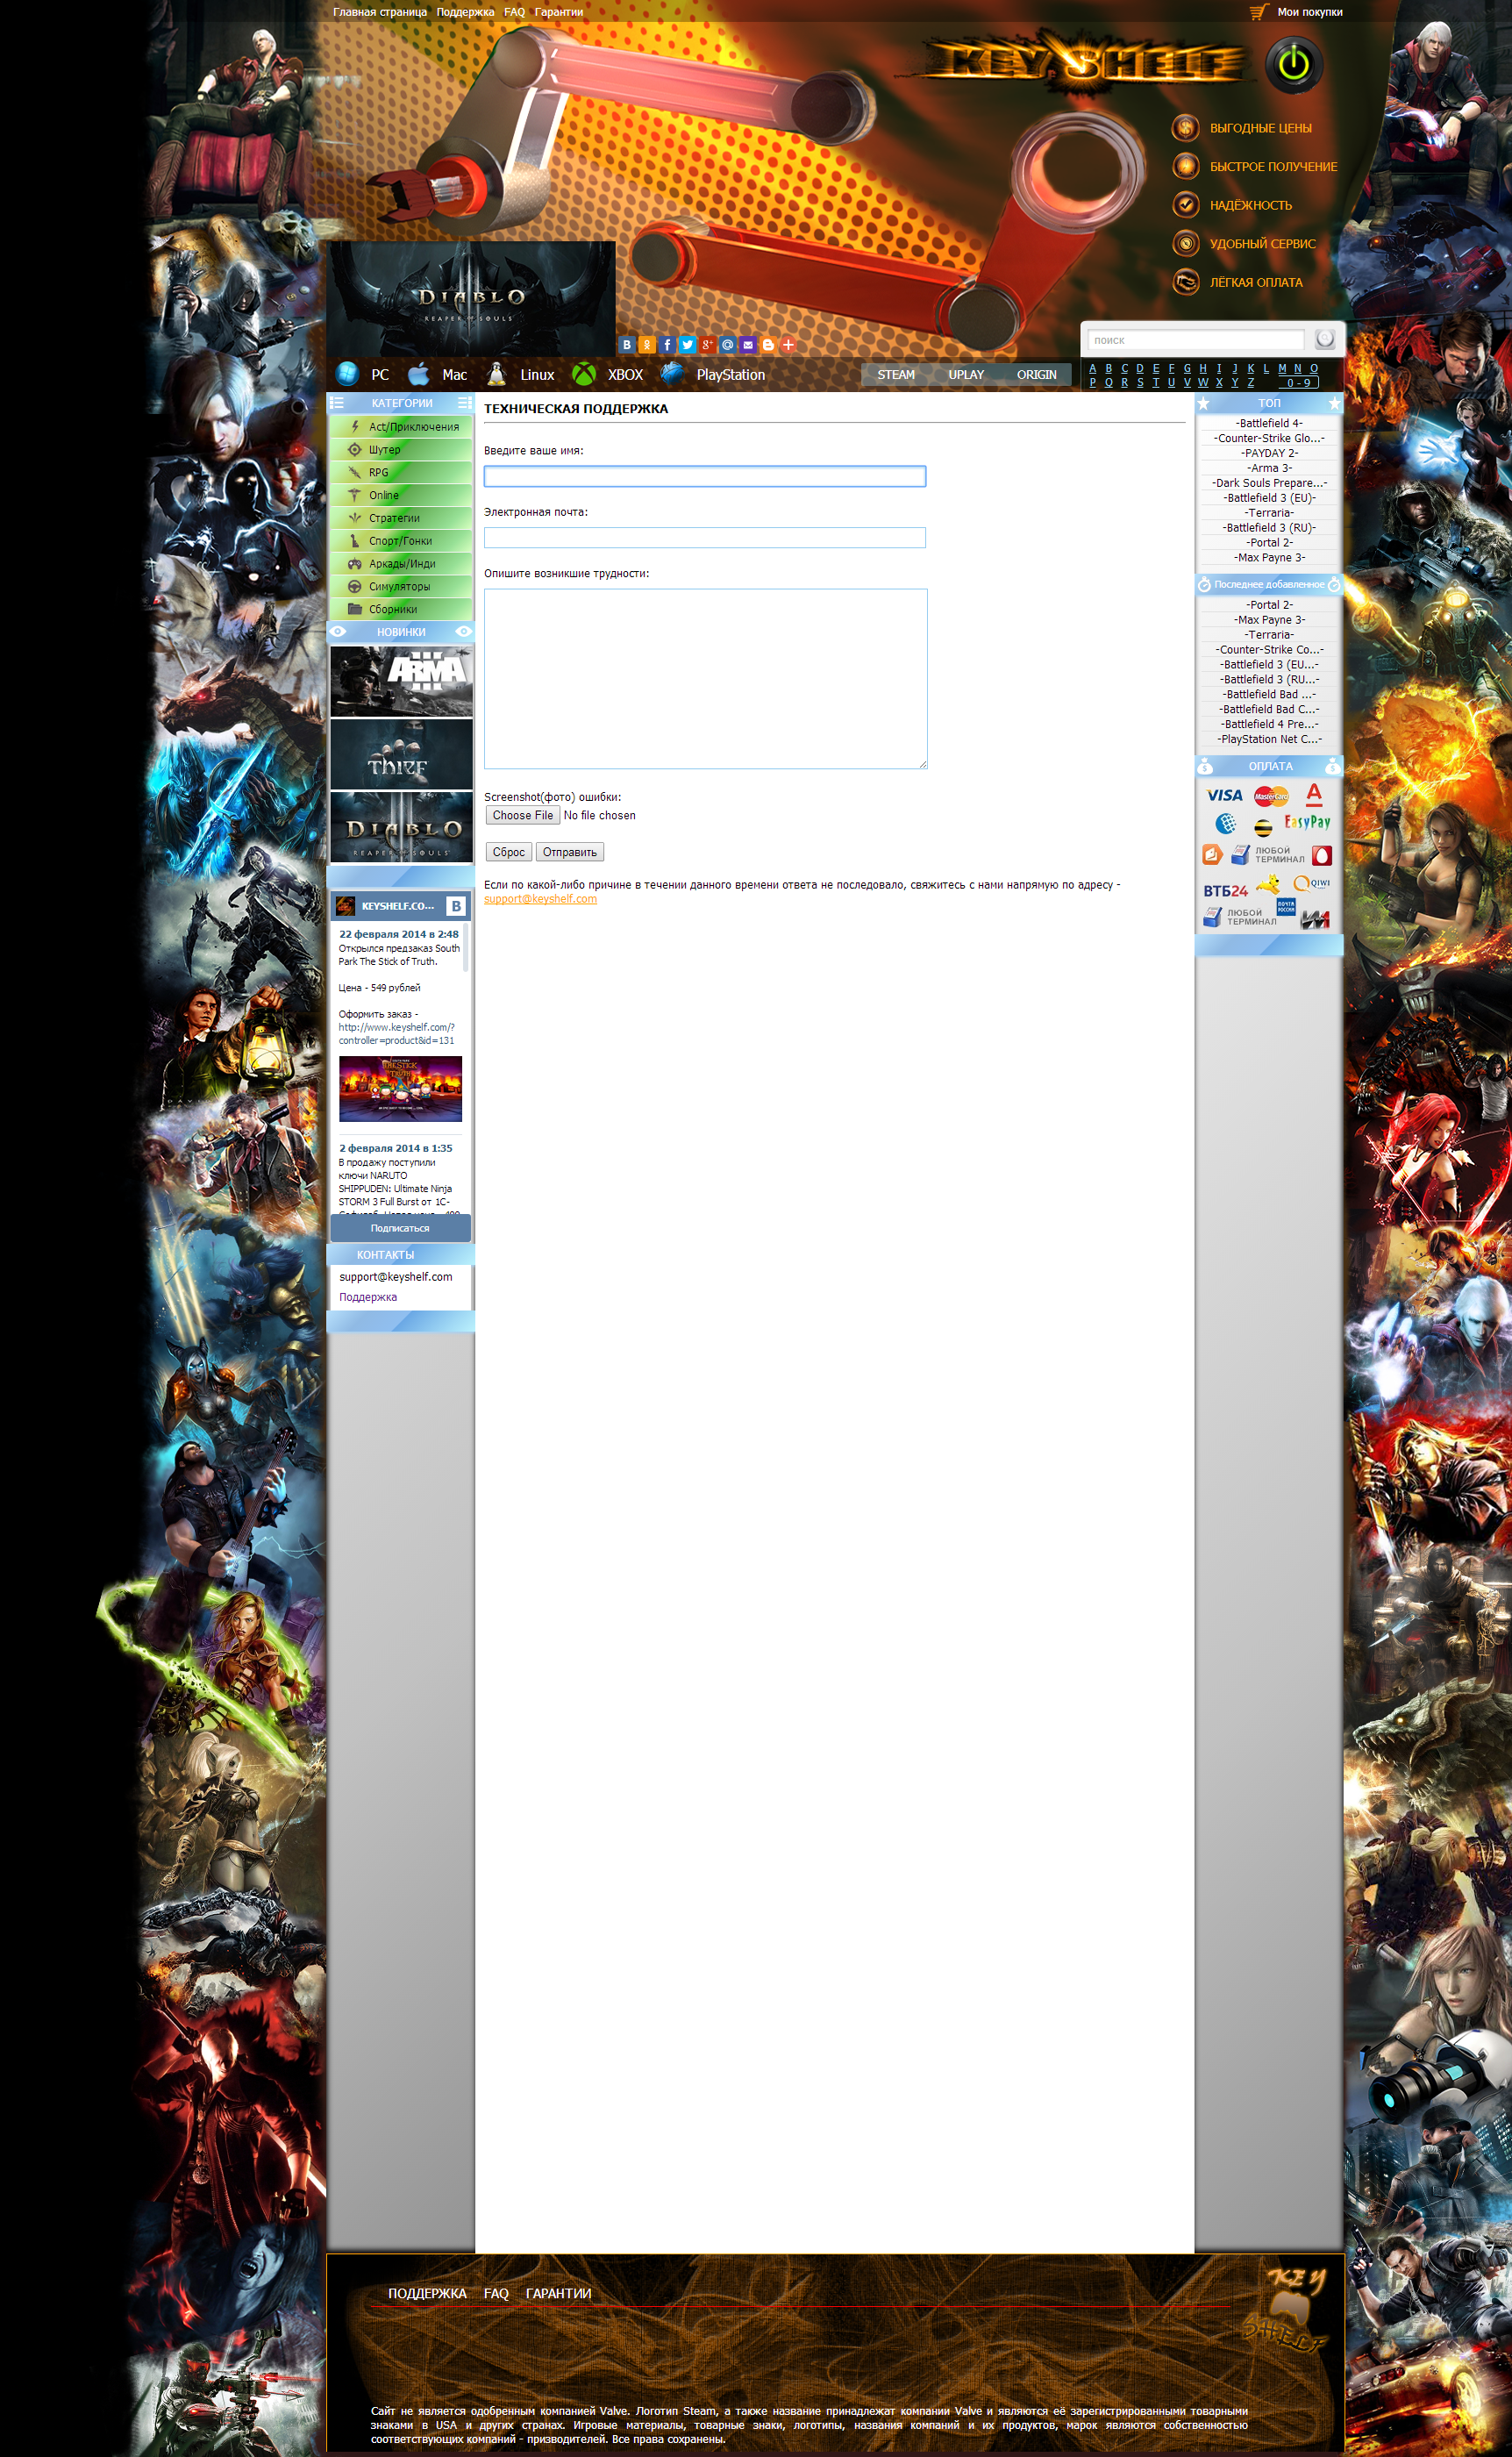1512x2457 pixels.
Task: Share via the Facebook icon
Action: pyautogui.click(x=667, y=345)
